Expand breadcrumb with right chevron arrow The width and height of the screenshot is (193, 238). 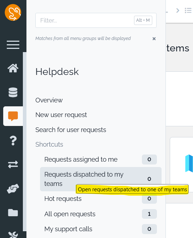[178, 10]
